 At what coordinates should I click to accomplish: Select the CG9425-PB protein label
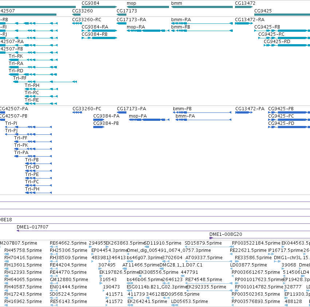pos(281,109)
